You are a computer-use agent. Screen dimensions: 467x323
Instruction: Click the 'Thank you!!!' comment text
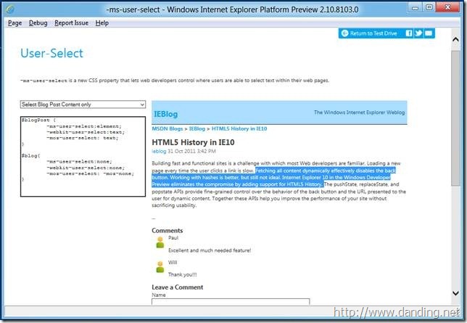(183, 274)
